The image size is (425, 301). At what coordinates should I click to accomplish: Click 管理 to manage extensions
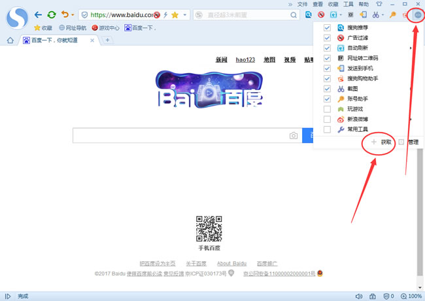[409, 142]
